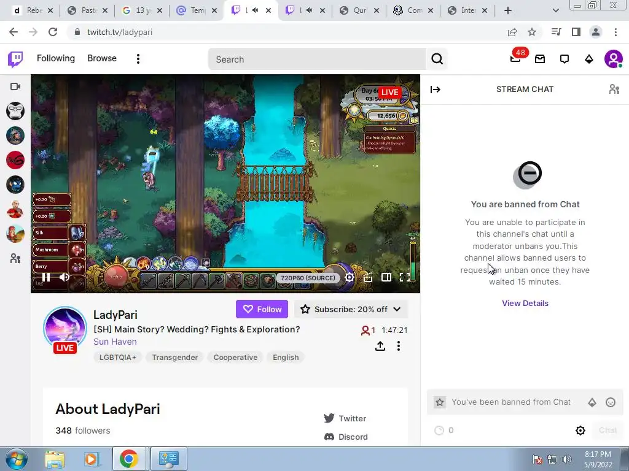Bookmark this page with star icon

click(x=532, y=32)
